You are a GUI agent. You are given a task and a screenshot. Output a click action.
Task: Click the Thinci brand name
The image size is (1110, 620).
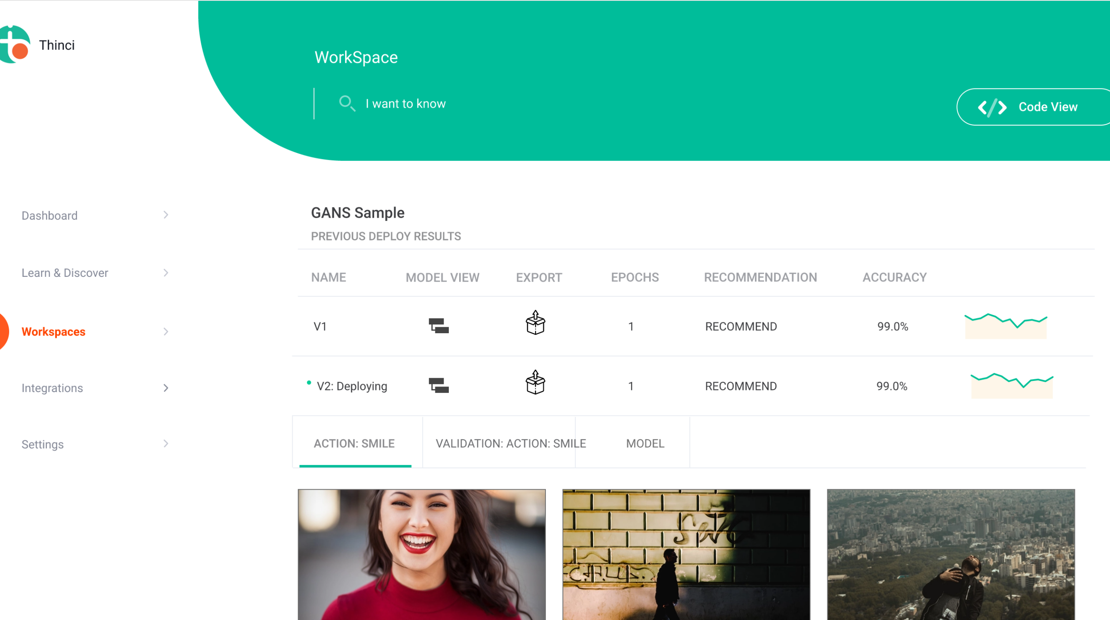pos(57,45)
